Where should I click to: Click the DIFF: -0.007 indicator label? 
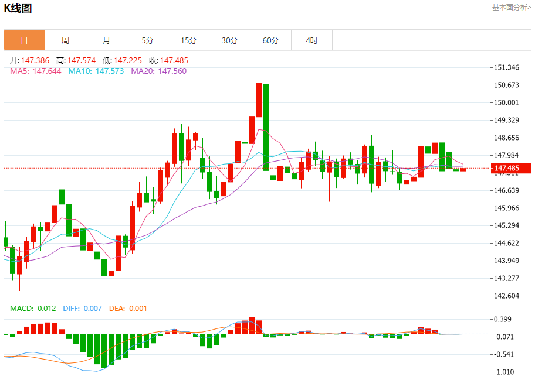(82, 309)
